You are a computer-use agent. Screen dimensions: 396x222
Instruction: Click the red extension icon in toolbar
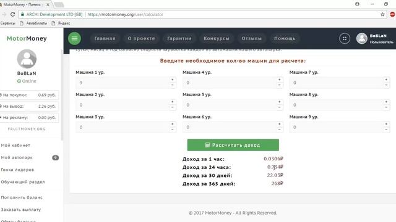point(392,15)
